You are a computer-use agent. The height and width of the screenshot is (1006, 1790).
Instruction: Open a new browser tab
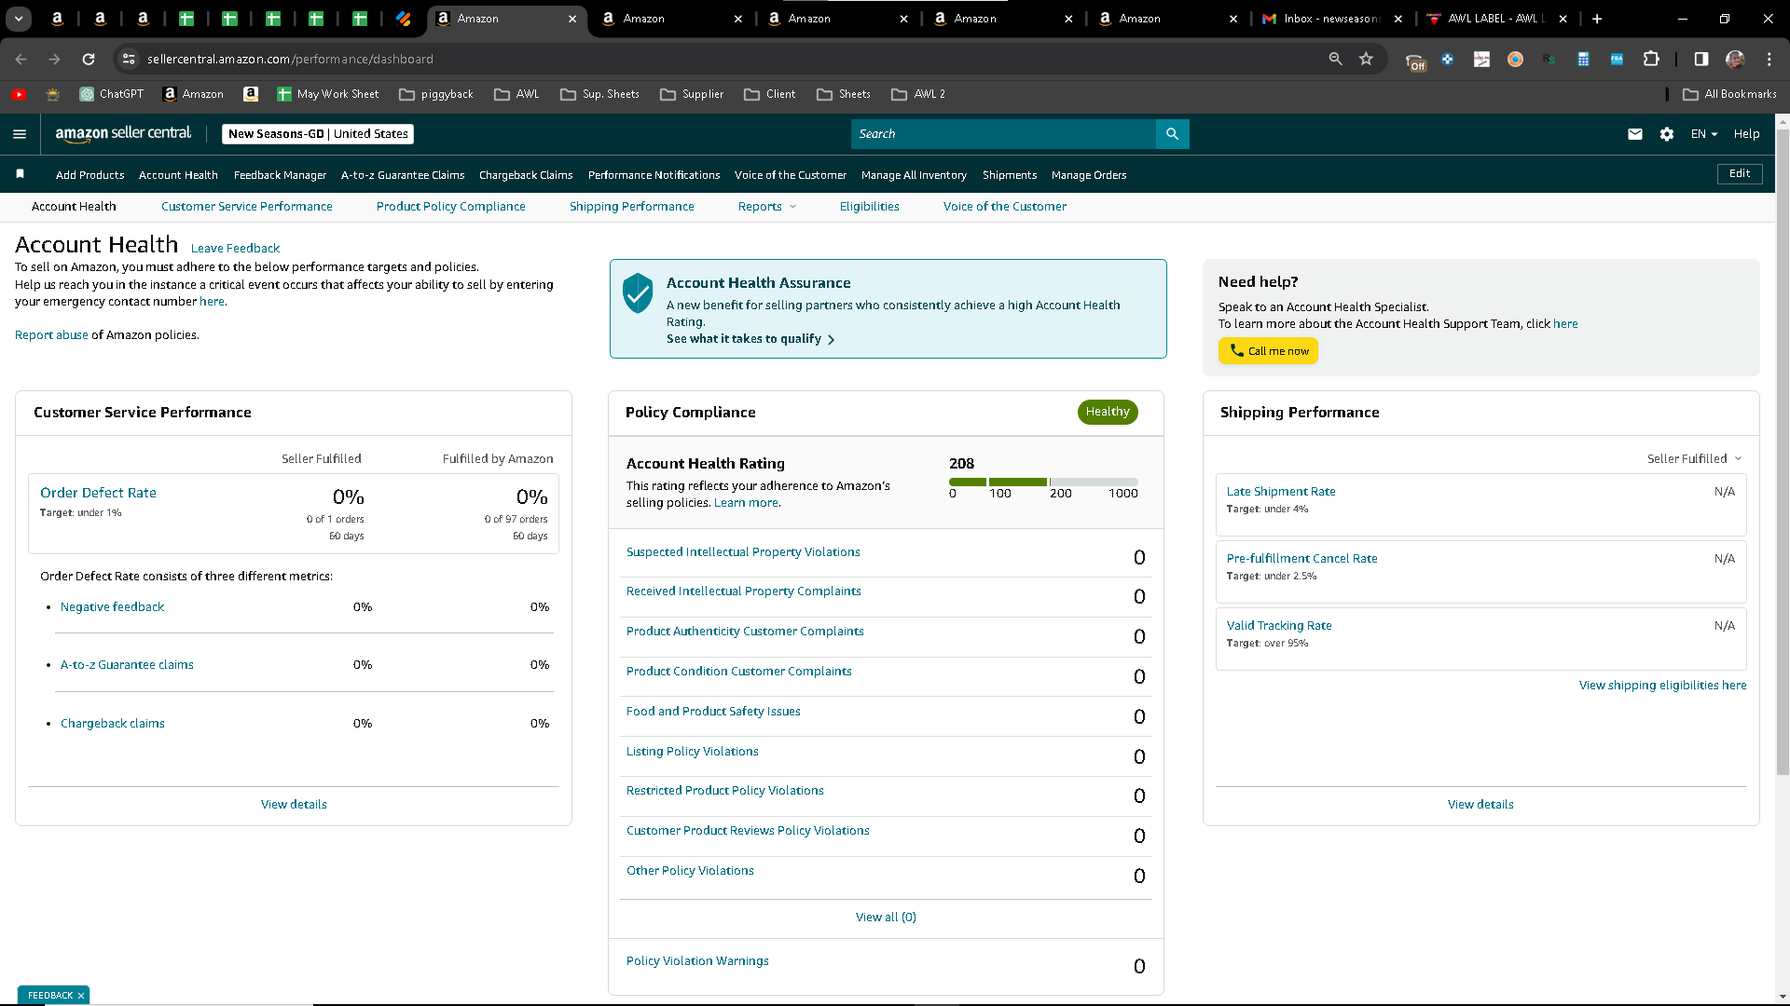1597,19
